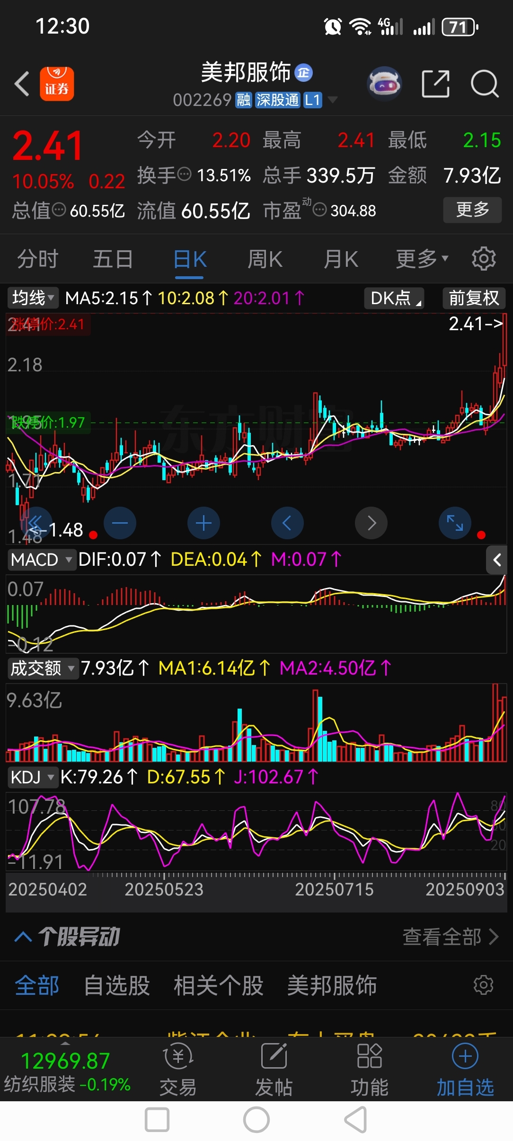Add stock via 加自选 button
This screenshot has width=513, height=1141.
(465, 1070)
